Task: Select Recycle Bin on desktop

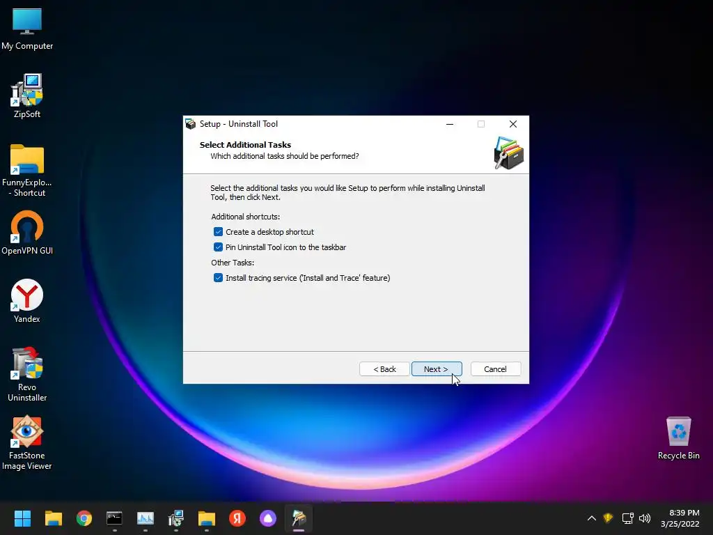Action: [678, 438]
